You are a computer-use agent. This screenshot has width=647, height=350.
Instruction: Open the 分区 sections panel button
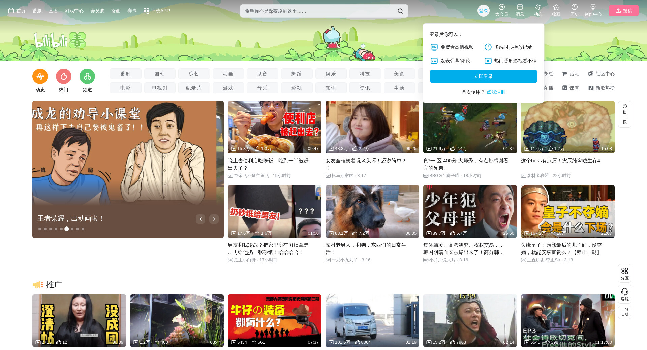pos(624,273)
